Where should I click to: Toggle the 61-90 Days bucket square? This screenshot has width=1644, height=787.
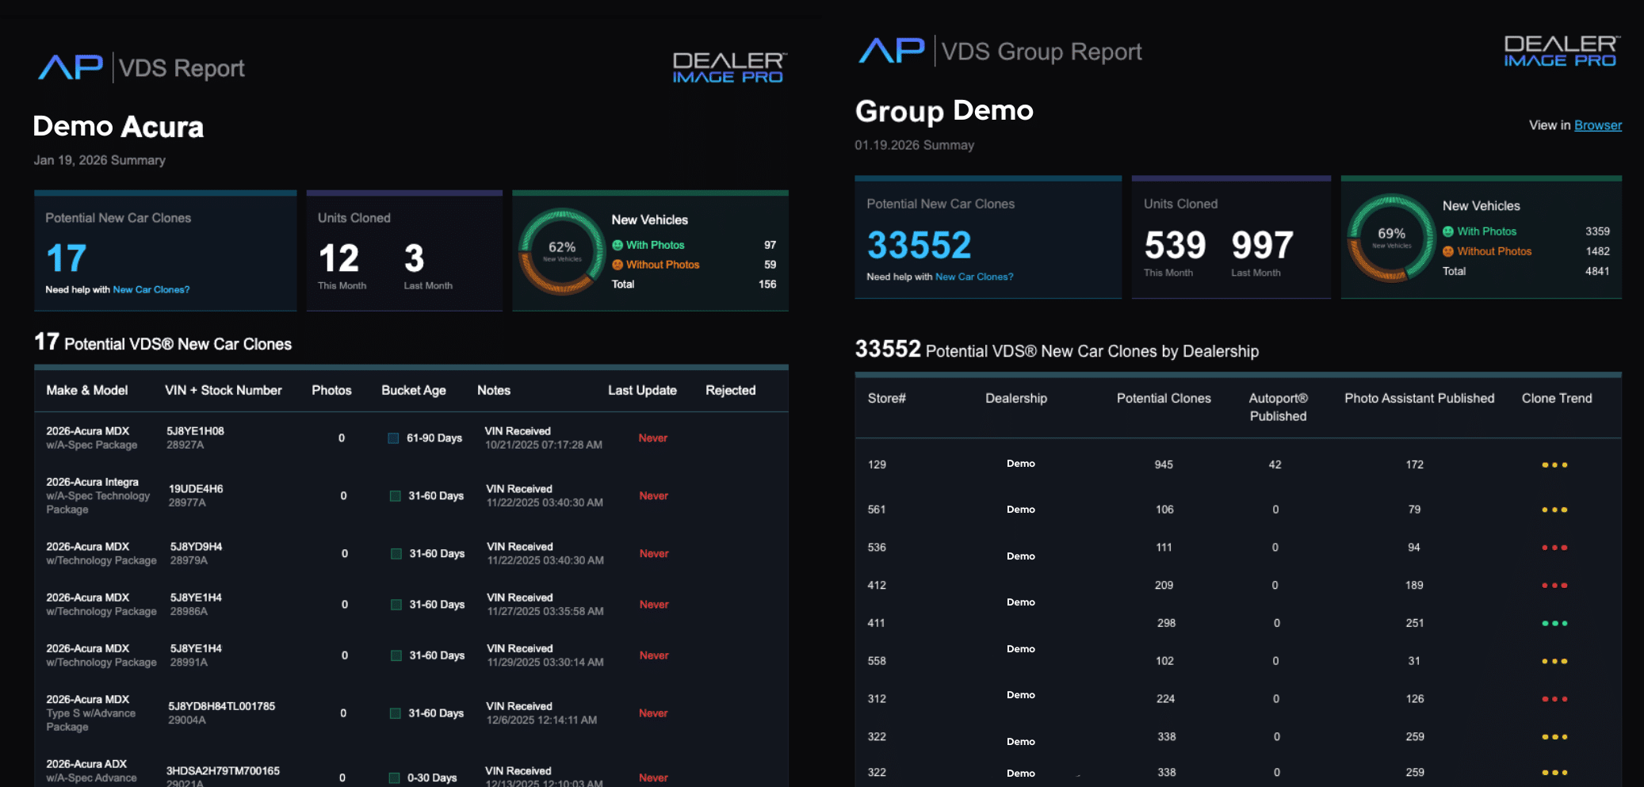pyautogui.click(x=393, y=438)
